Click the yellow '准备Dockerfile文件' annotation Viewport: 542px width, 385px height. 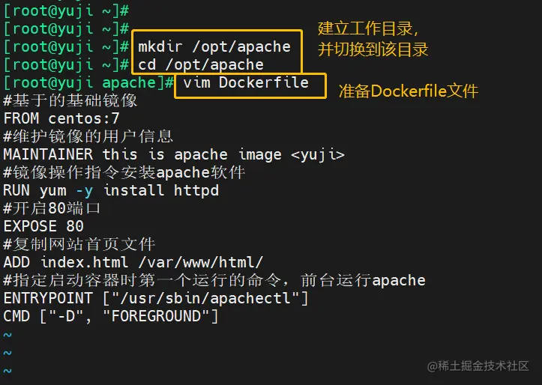point(408,91)
